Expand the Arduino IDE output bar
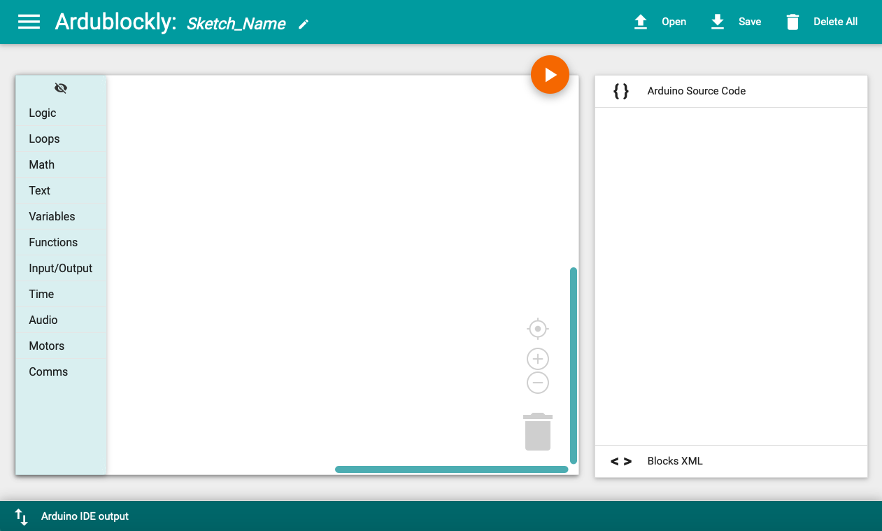This screenshot has height=531, width=882. pos(85,516)
